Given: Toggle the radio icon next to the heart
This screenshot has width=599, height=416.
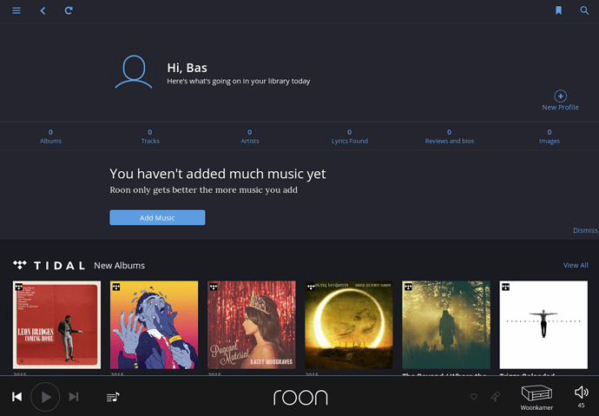Looking at the screenshot, I should 496,397.
